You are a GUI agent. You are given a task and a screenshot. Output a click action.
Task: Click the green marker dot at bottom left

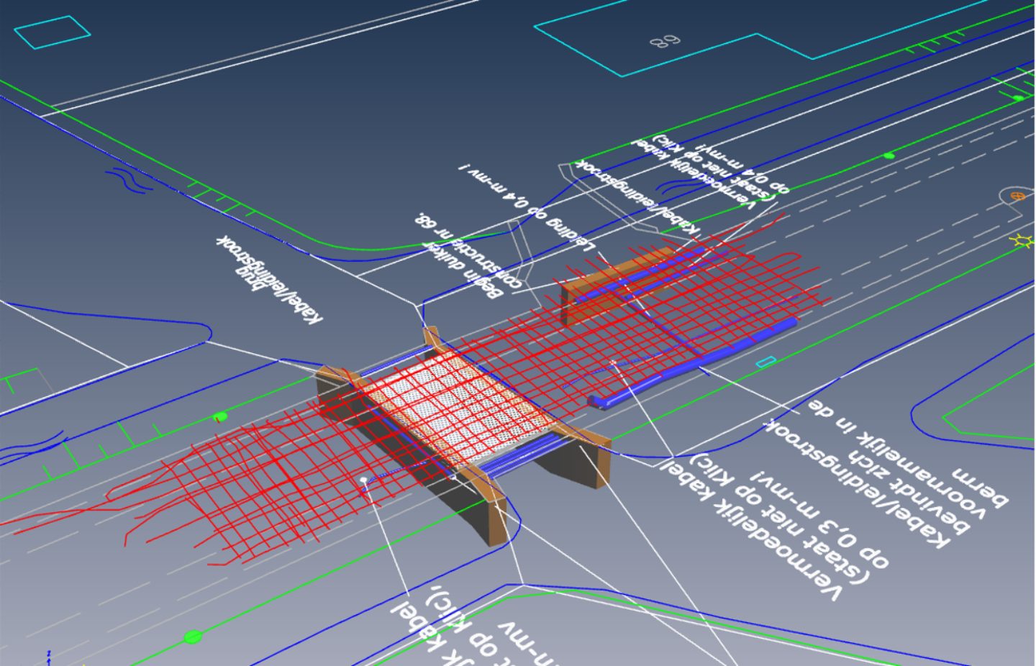192,636
